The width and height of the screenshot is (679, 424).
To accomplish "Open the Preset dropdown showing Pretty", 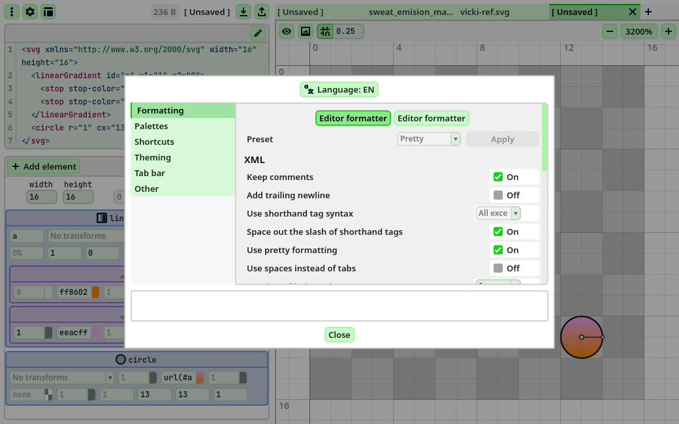I will (428, 139).
